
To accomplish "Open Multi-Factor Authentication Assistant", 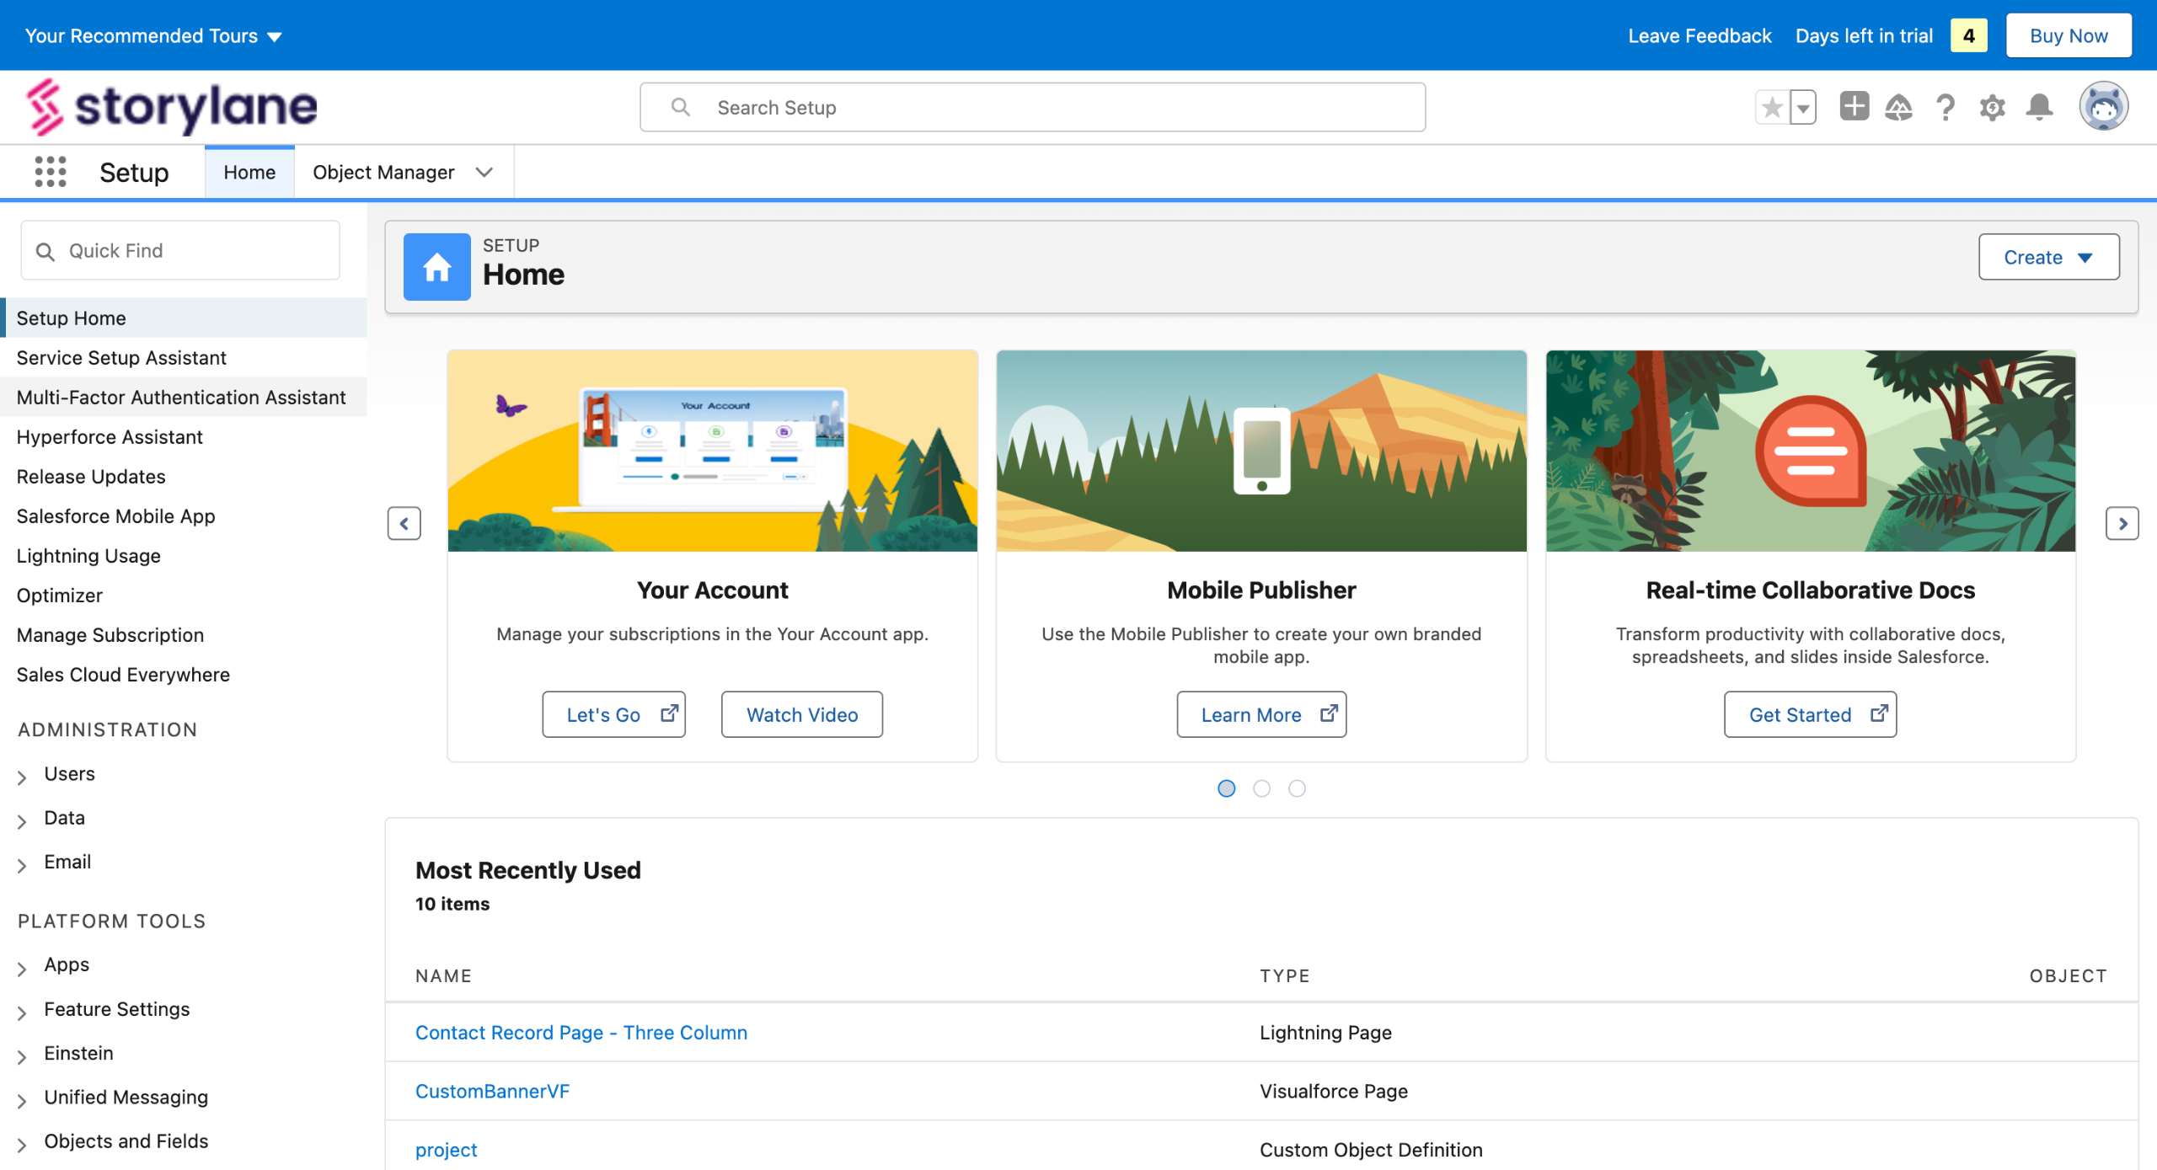I will [183, 397].
